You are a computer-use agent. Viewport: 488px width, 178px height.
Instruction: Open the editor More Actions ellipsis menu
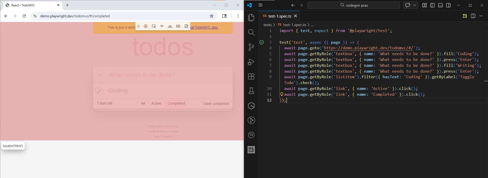click(x=481, y=16)
